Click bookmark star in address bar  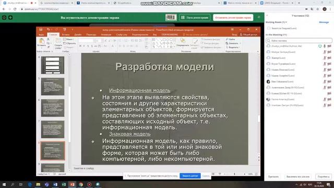click(318, 9)
